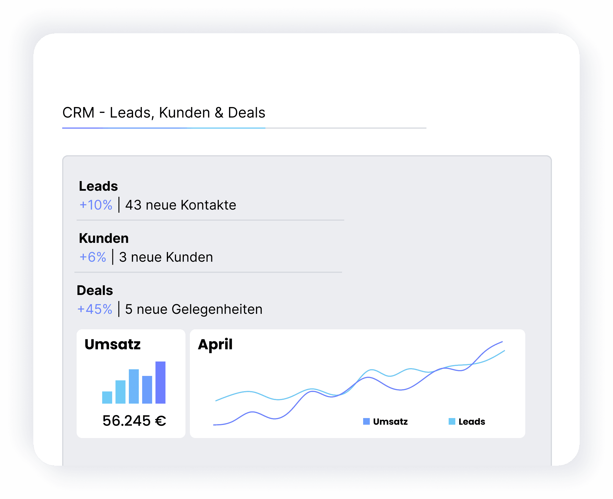Click the Umsatz bar chart icon
The height and width of the screenshot is (499, 613).
click(x=134, y=383)
